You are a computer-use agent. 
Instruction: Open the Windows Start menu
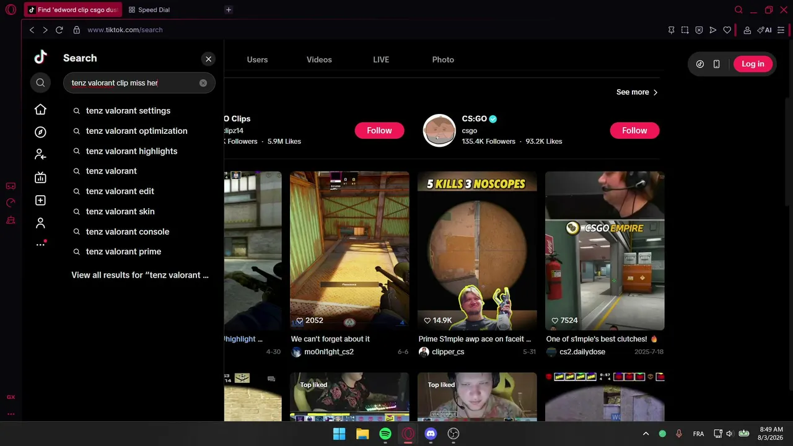click(340, 434)
